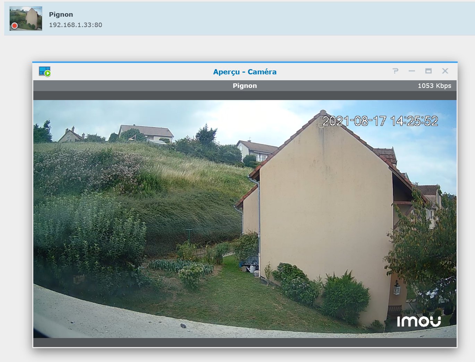475x362 pixels.
Task: Click the Pignon camera name in list
Action: pyautogui.click(x=61, y=15)
